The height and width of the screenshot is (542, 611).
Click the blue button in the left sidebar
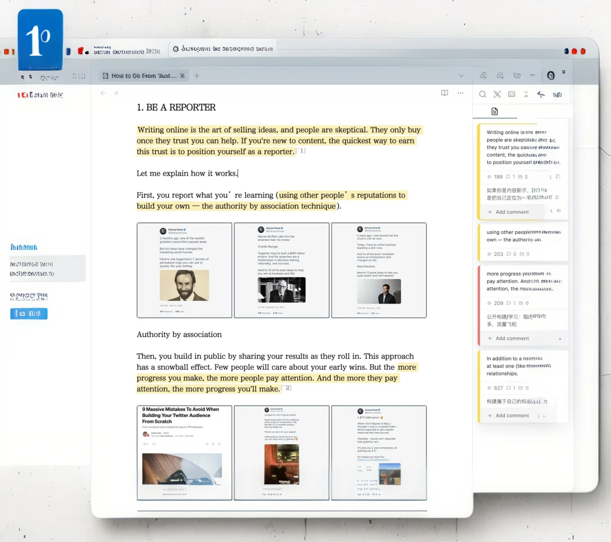(29, 314)
